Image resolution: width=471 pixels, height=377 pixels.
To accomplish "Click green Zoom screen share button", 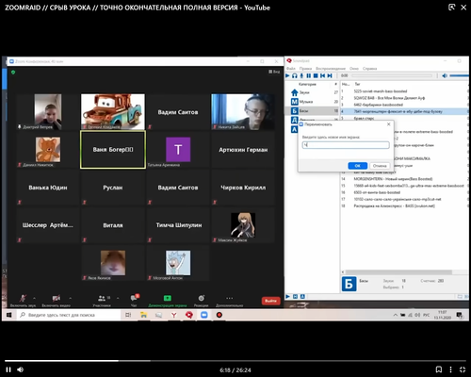I will [x=168, y=300].
